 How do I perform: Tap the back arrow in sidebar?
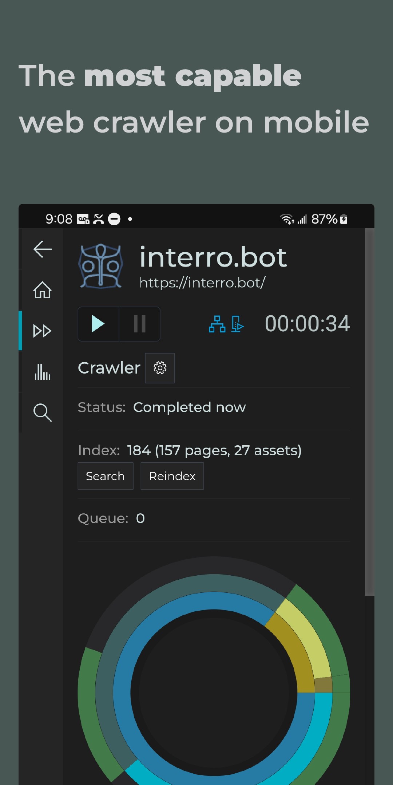point(42,249)
